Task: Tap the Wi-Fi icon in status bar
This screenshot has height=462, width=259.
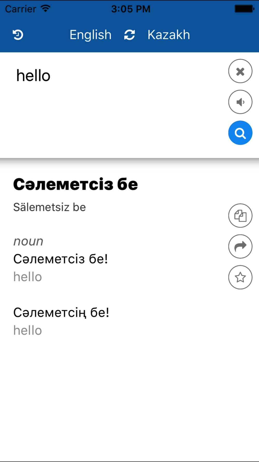Action: pyautogui.click(x=46, y=9)
